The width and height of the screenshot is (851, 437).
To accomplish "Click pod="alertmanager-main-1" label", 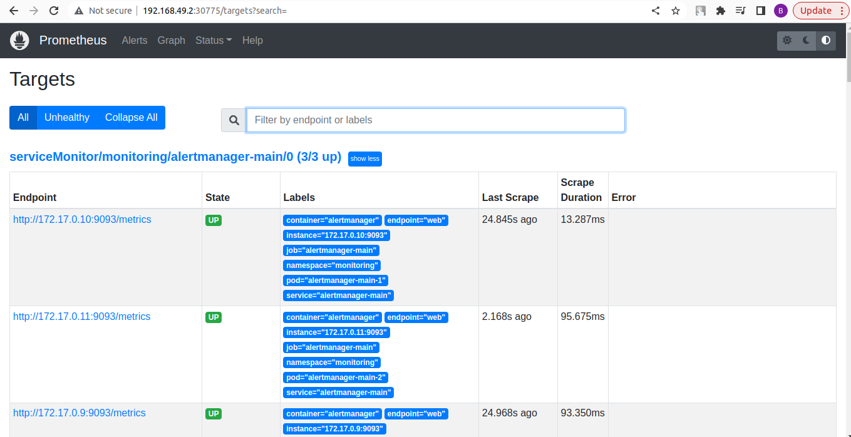I will tap(336, 280).
